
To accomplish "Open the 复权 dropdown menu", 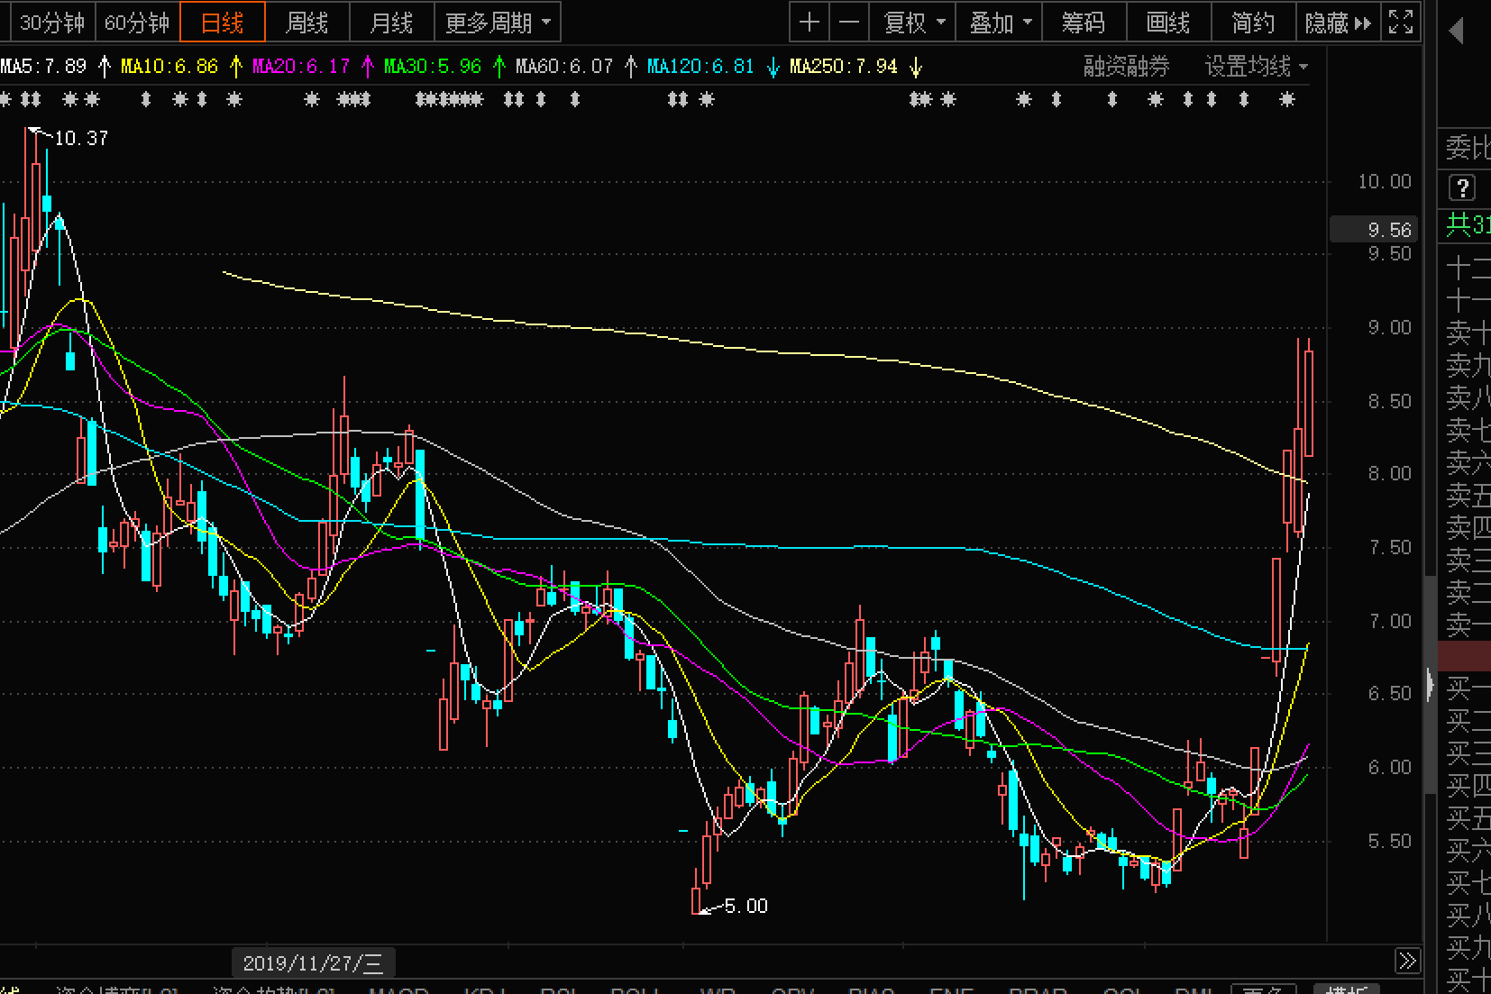I will point(914,23).
